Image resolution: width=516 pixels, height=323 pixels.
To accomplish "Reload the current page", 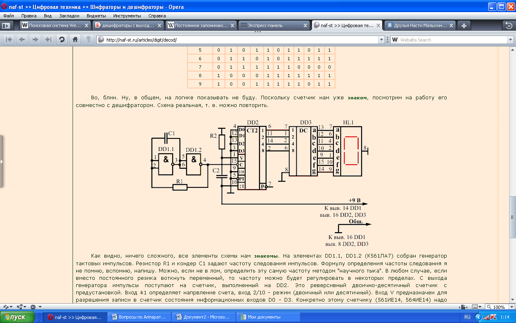I will coord(62,40).
